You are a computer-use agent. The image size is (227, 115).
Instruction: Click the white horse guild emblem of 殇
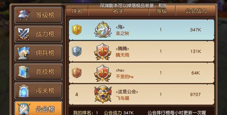tap(103, 30)
